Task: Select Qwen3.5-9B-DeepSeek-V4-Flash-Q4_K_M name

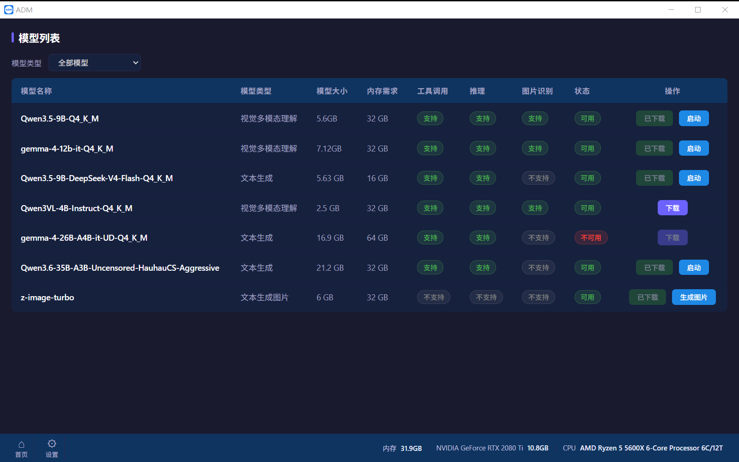Action: [x=97, y=178]
